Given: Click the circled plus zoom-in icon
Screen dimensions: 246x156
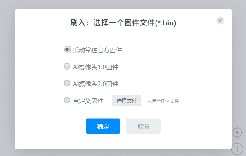Looking at the screenshot, I should tap(237, 148).
